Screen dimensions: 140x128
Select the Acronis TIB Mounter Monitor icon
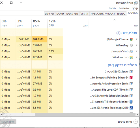click(x=132, y=102)
